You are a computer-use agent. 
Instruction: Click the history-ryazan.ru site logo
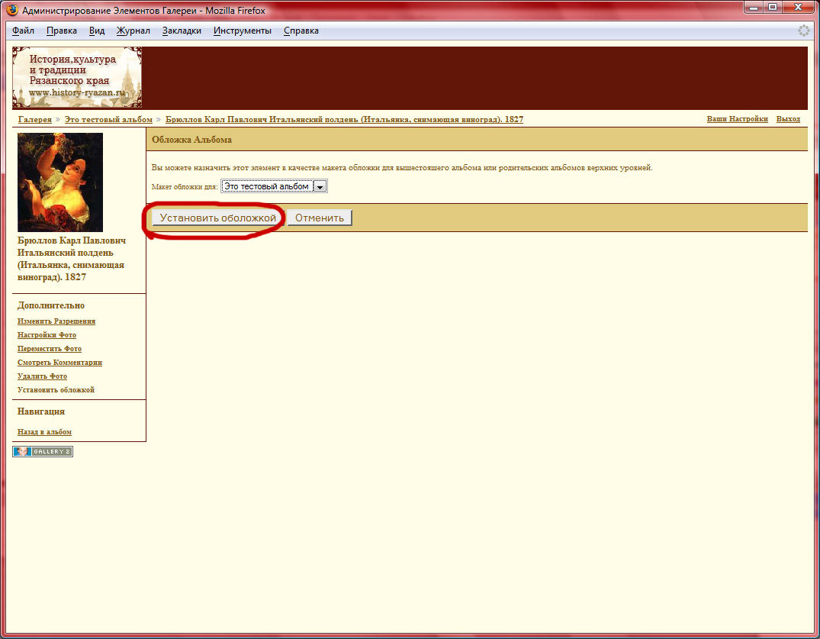(77, 77)
